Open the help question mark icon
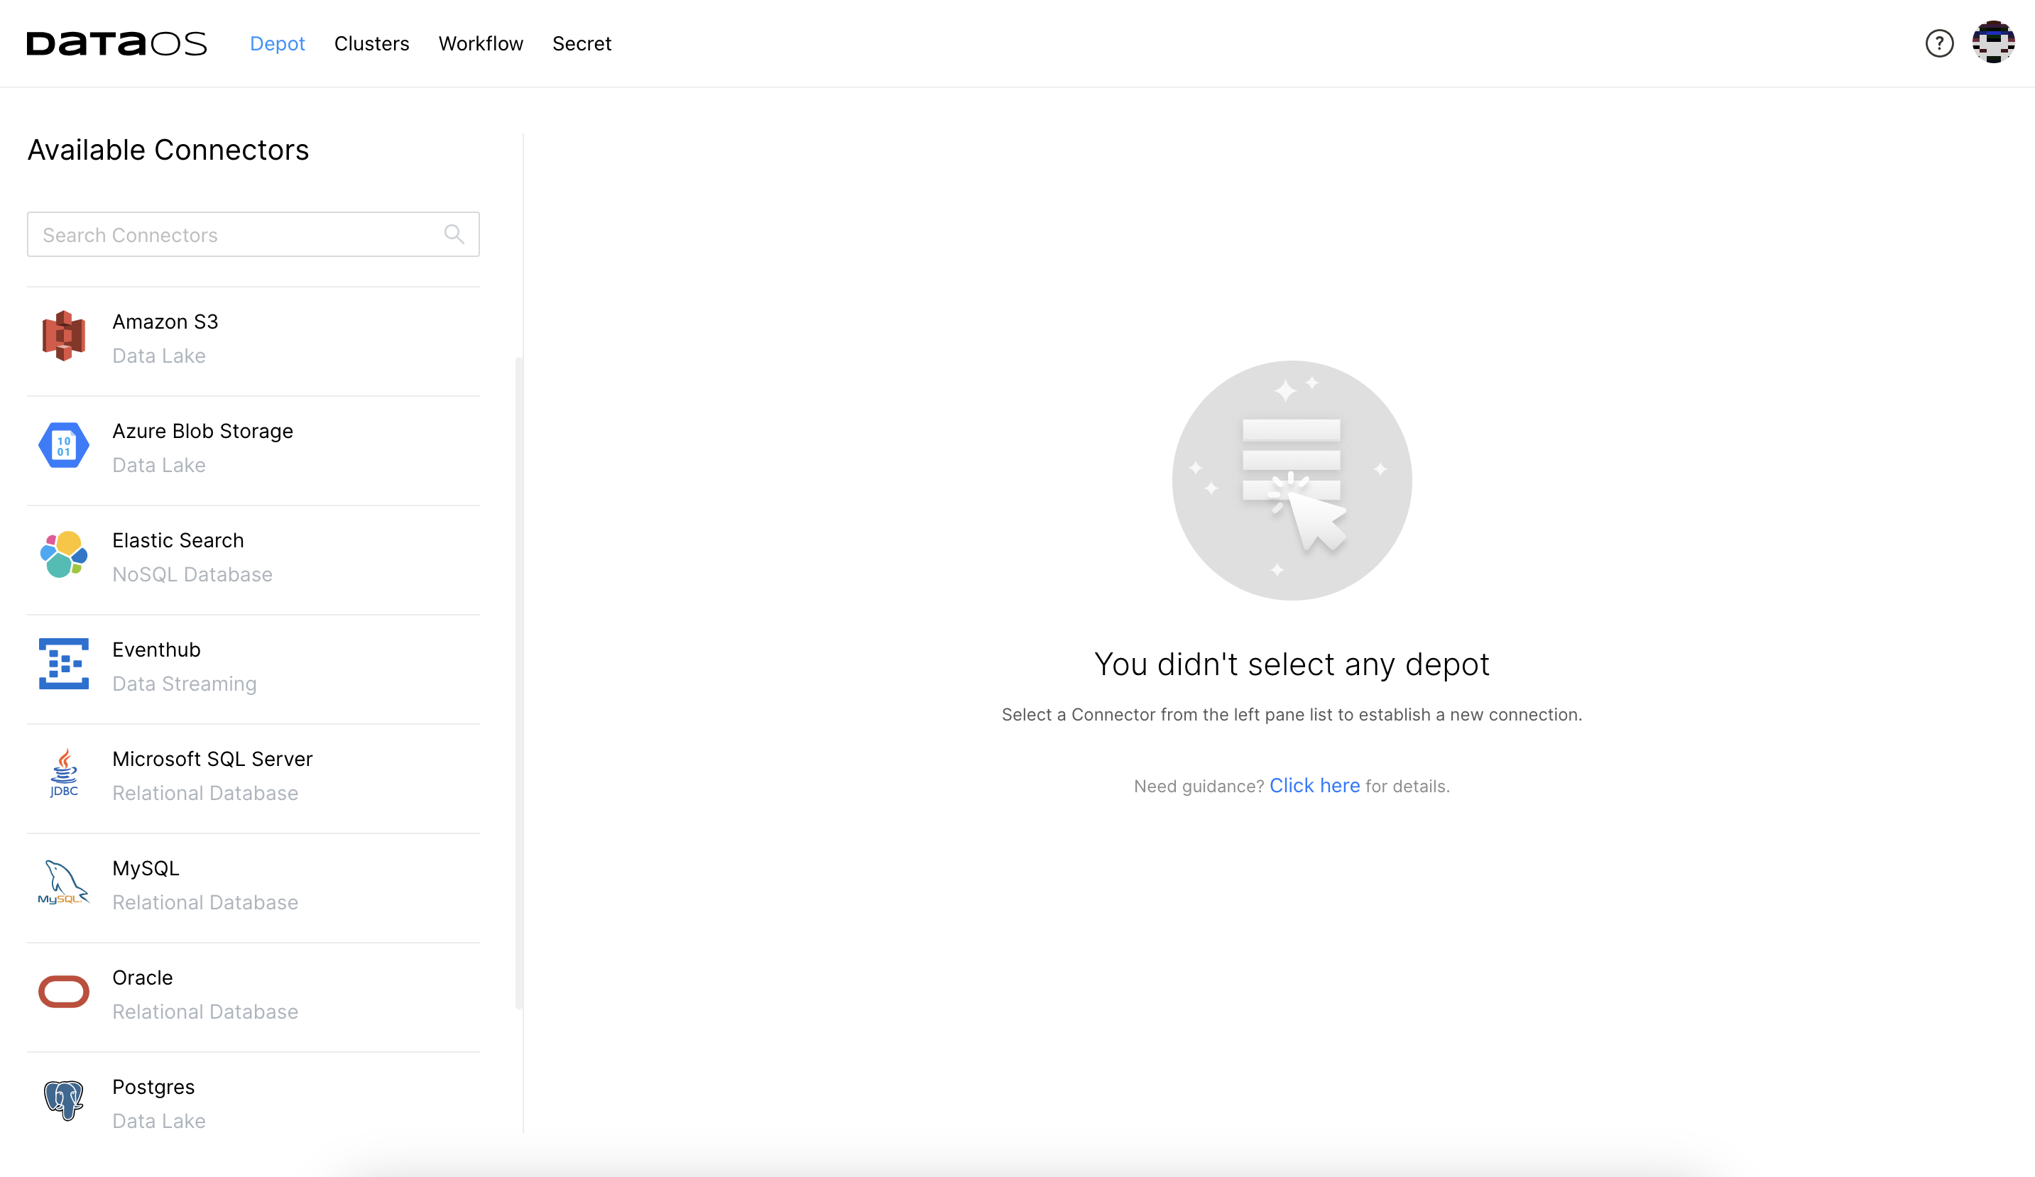The width and height of the screenshot is (2035, 1177). pos(1939,43)
